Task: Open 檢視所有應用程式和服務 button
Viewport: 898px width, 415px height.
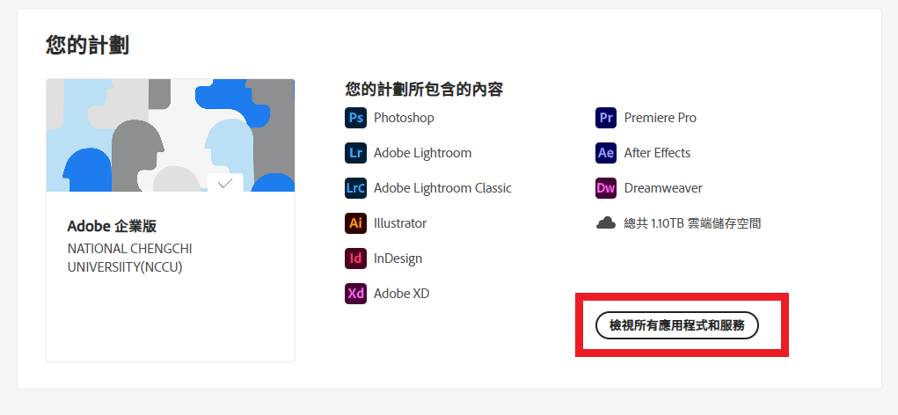Action: coord(677,325)
